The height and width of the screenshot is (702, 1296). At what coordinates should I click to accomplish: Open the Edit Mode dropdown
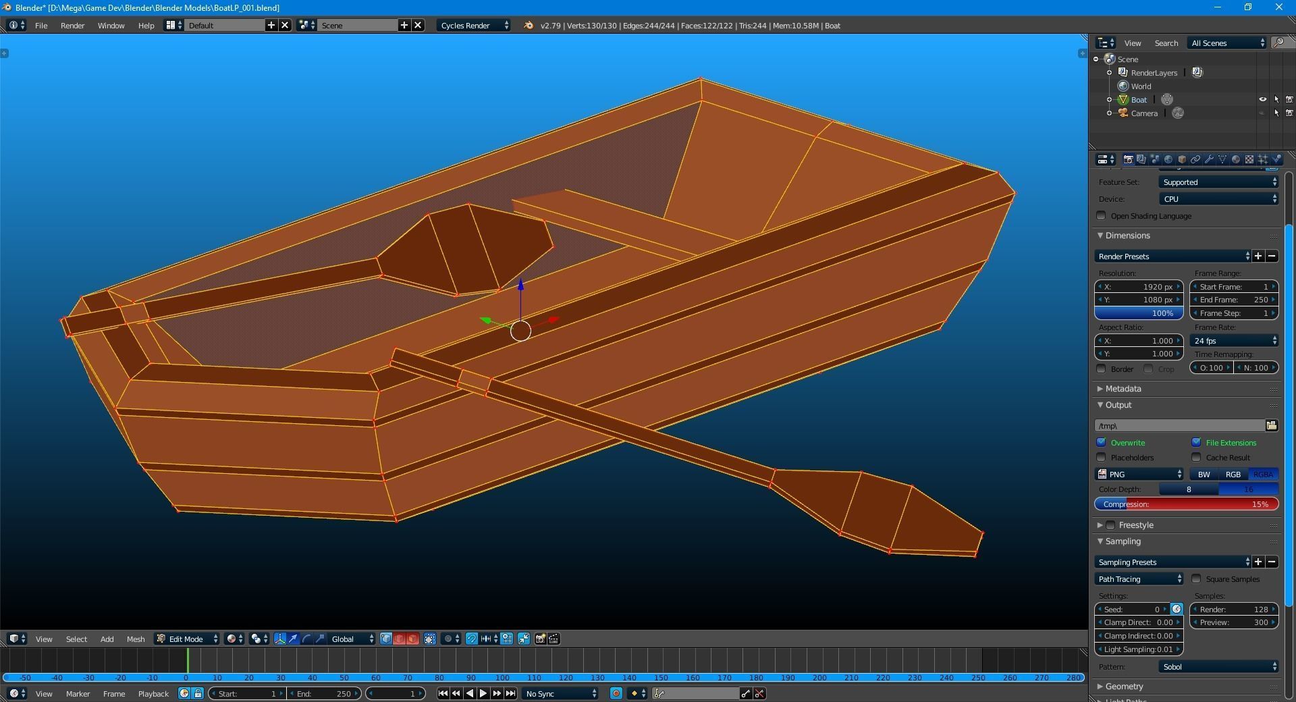pyautogui.click(x=187, y=639)
